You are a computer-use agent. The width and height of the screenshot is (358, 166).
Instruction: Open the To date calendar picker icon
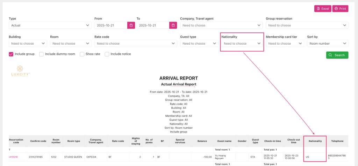173,25
